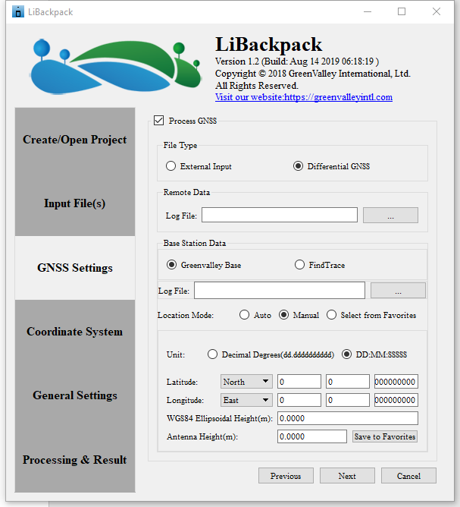The width and height of the screenshot is (460, 507).
Task: Maximize the LiBackpack window
Action: pos(402,11)
